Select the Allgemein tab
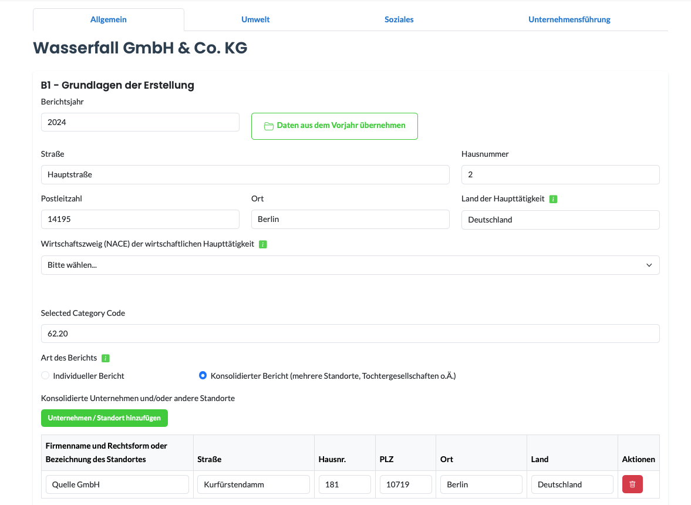The height and width of the screenshot is (505, 691). (x=109, y=19)
